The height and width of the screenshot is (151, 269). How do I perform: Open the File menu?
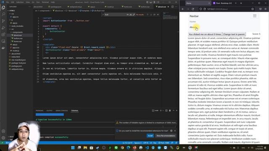coord(8,2)
